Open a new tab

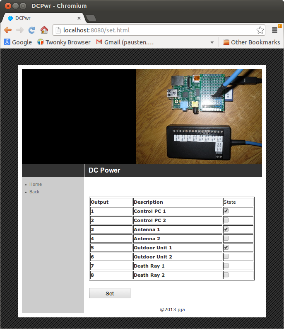[91, 18]
